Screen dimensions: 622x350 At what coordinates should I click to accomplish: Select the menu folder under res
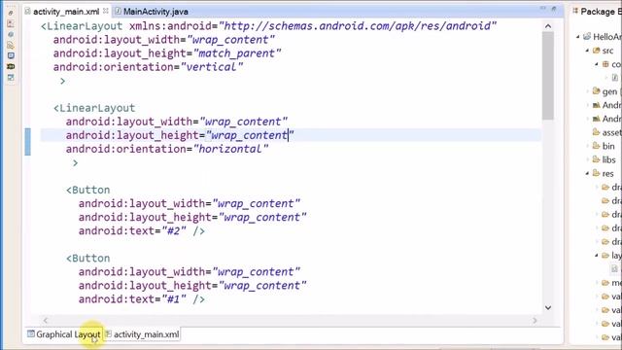pyautogui.click(x=611, y=283)
